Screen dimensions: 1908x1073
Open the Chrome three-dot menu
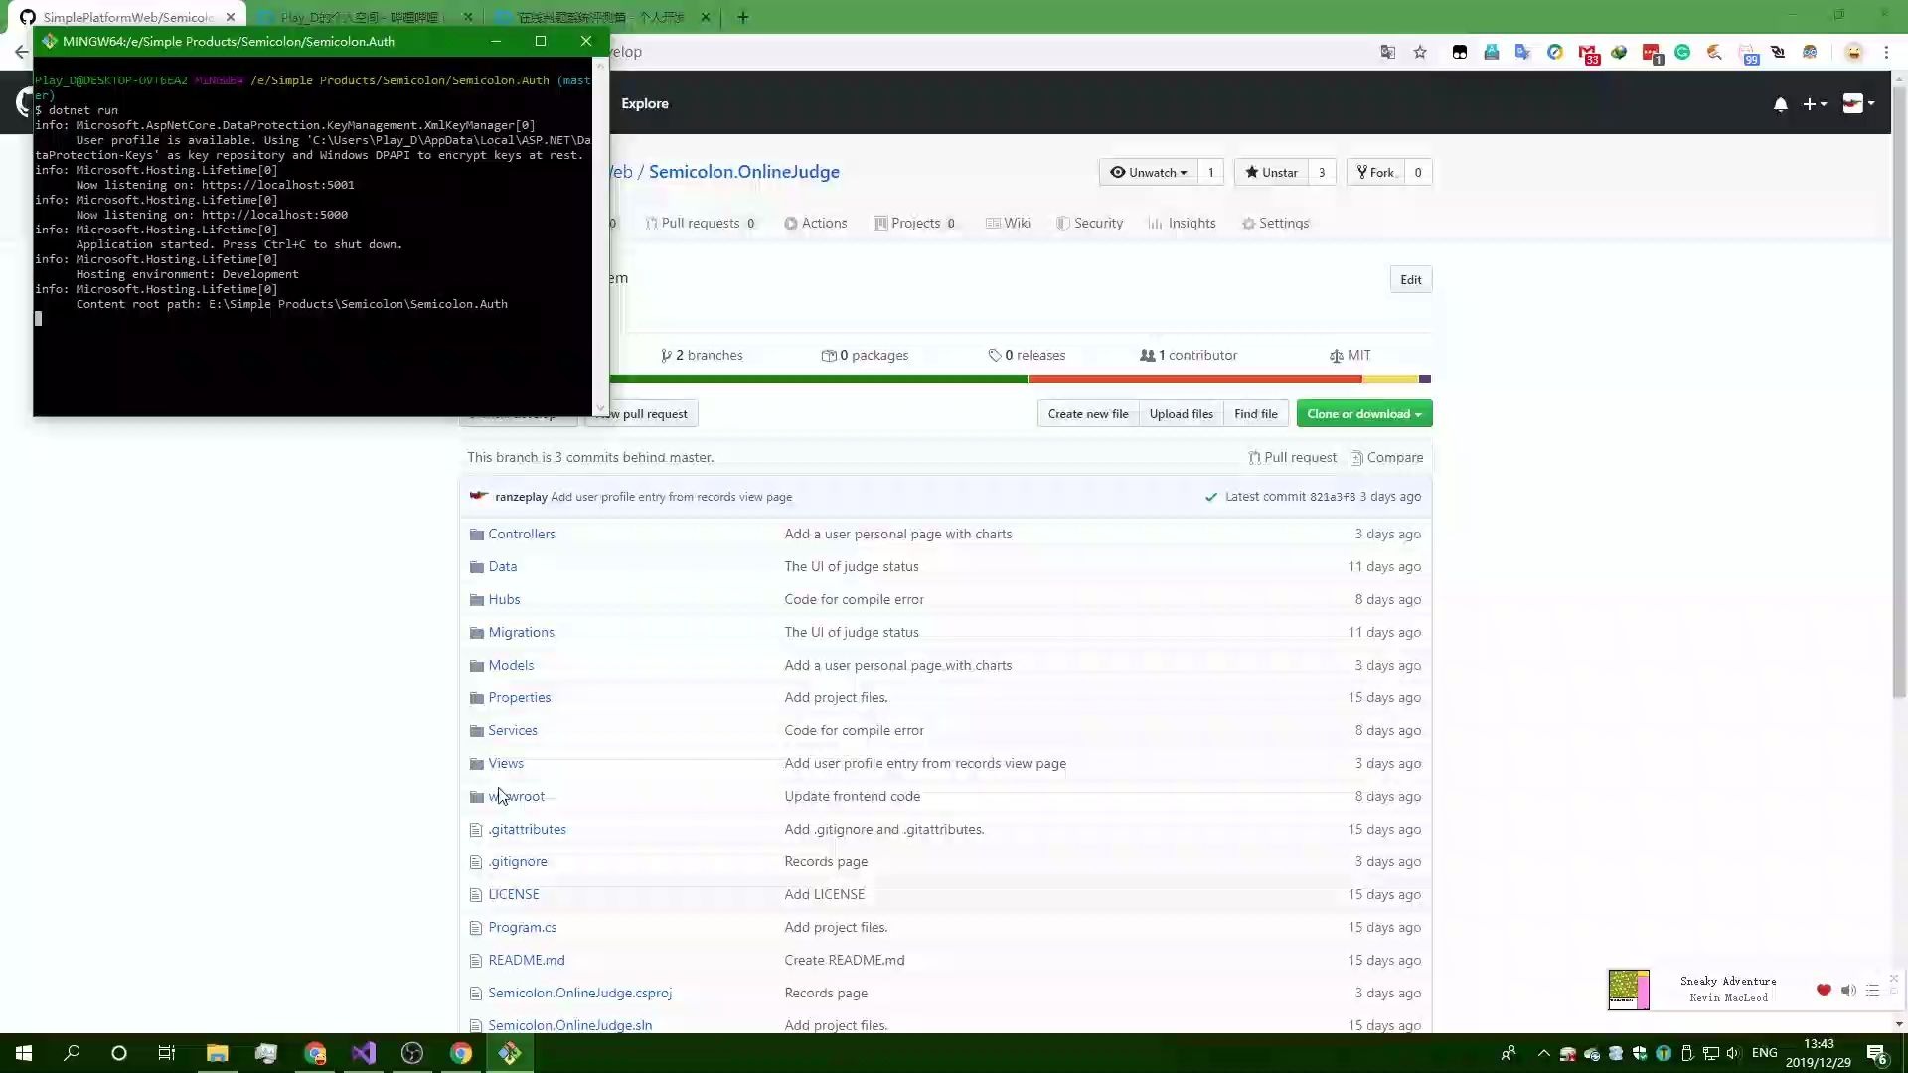[x=1886, y=52]
